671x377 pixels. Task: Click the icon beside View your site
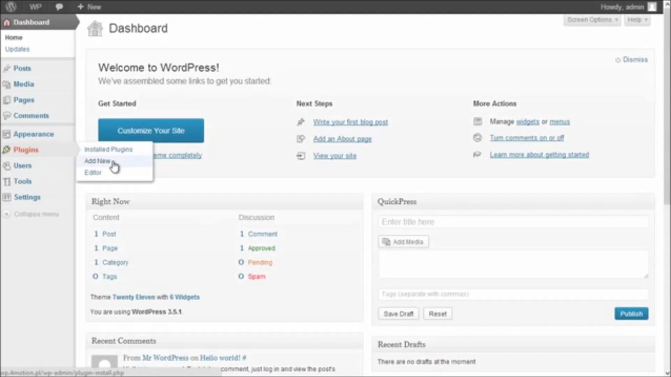(300, 156)
